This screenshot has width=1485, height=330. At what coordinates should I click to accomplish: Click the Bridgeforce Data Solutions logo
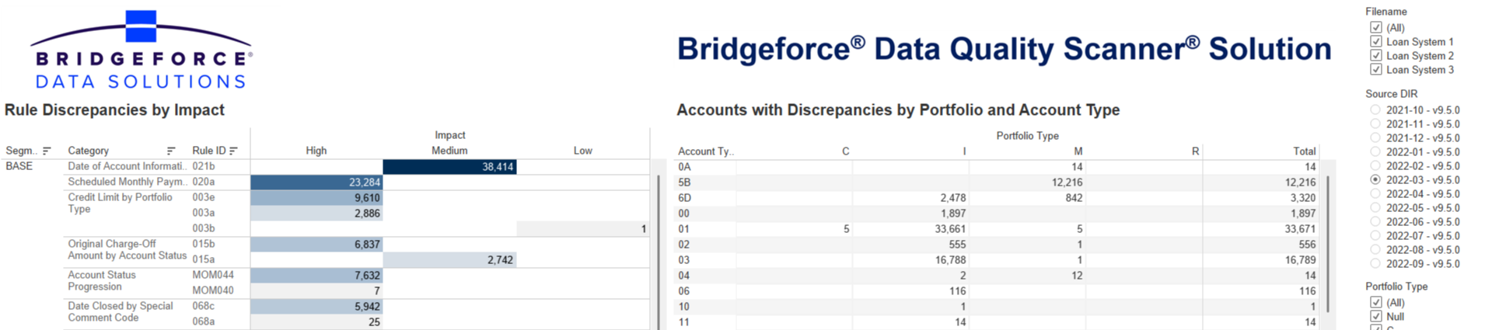pos(141,50)
